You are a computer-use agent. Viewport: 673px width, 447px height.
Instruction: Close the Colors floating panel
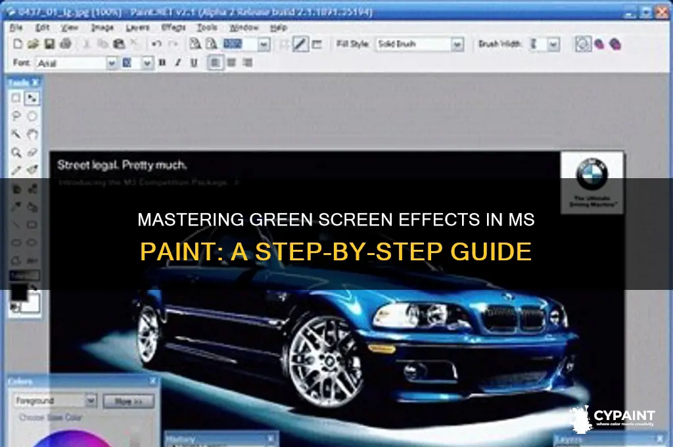pyautogui.click(x=152, y=381)
